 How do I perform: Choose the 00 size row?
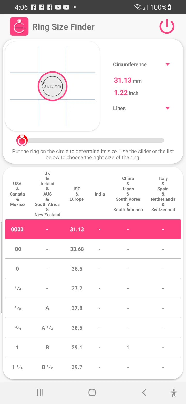tap(93, 249)
